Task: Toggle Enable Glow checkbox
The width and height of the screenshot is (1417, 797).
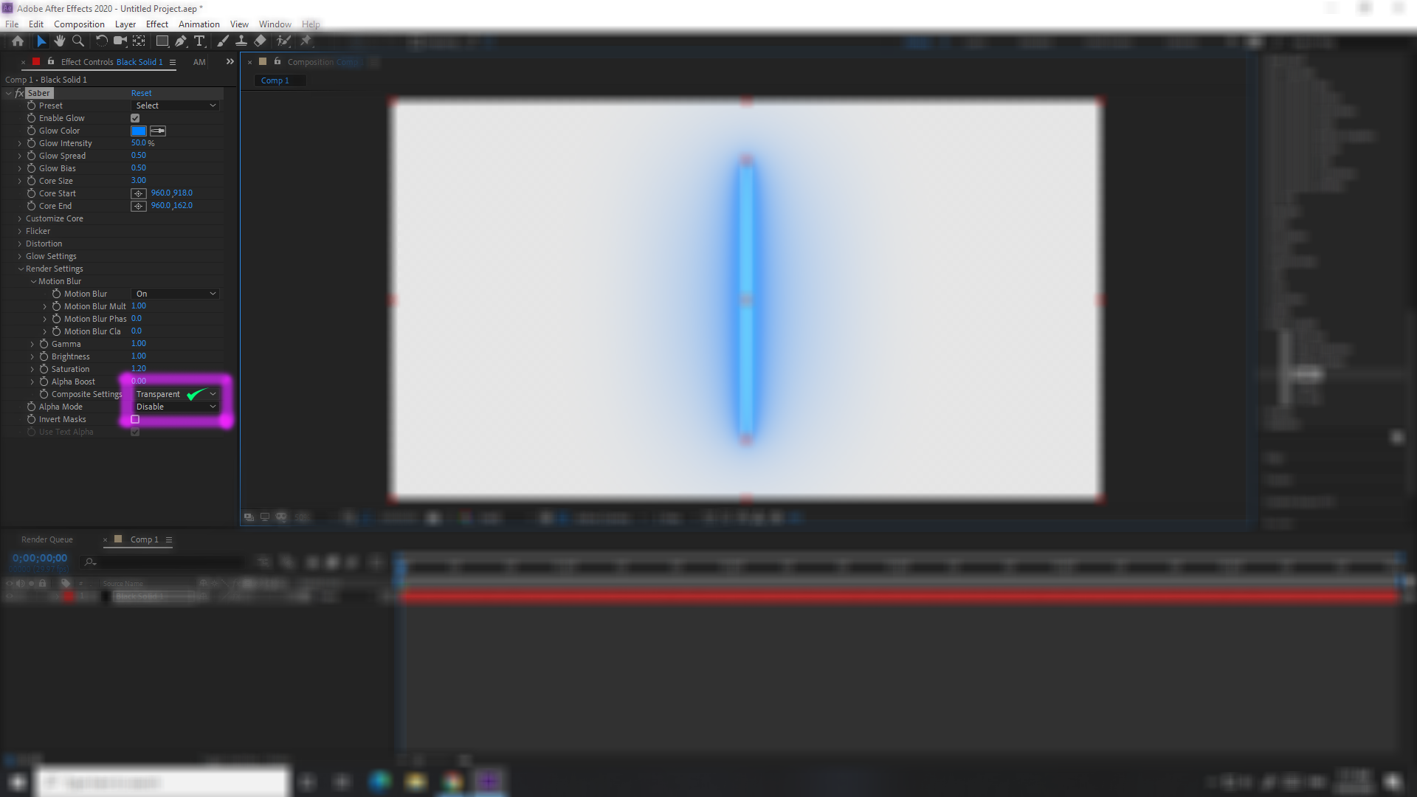Action: point(135,118)
